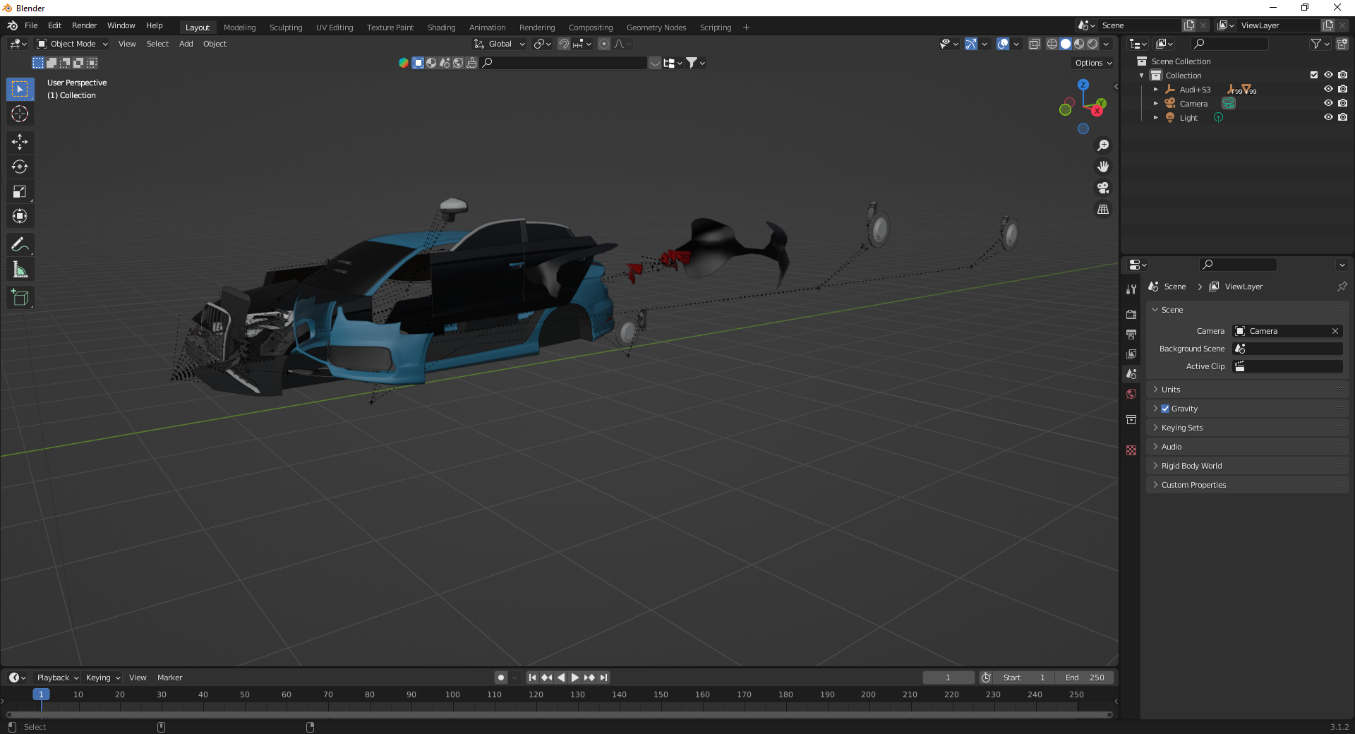
Task: Click the End frame field
Action: tap(1085, 678)
